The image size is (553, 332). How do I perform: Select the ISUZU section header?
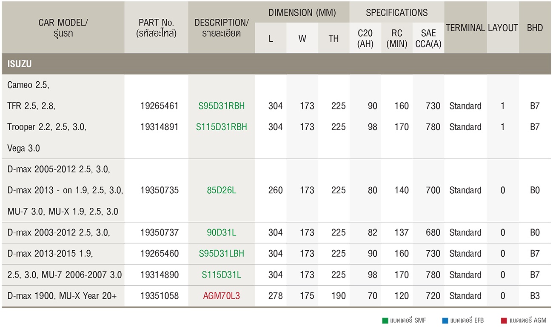pos(276,64)
